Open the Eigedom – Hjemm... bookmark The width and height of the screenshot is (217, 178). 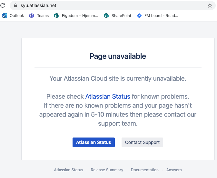(x=80, y=16)
